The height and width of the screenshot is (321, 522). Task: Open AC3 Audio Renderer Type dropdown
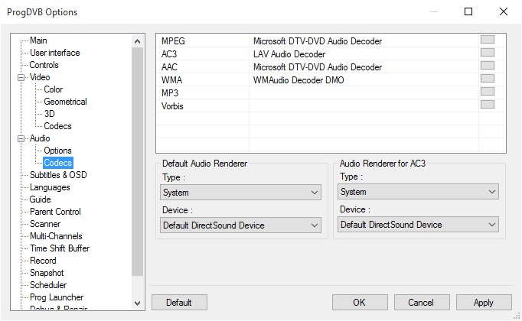coord(418,192)
